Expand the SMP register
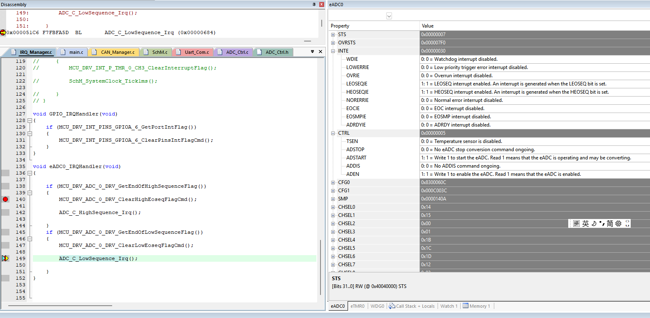650x318 pixels. (x=333, y=199)
